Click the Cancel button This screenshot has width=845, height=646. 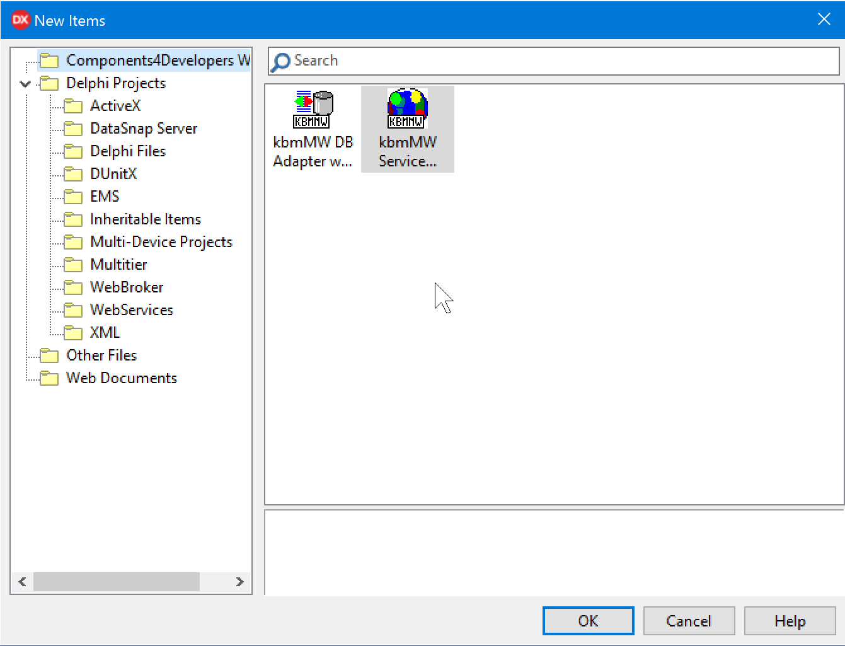pyautogui.click(x=689, y=621)
